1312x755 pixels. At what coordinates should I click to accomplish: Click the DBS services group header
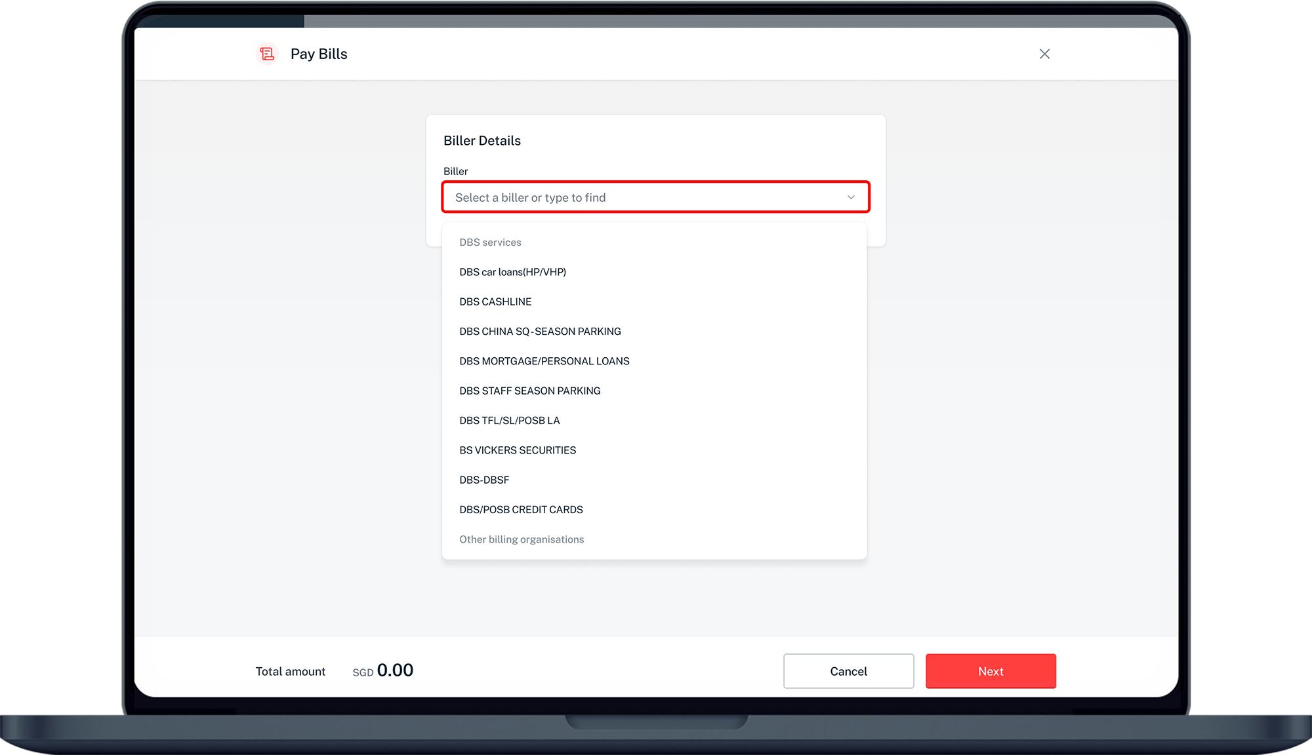pos(490,242)
